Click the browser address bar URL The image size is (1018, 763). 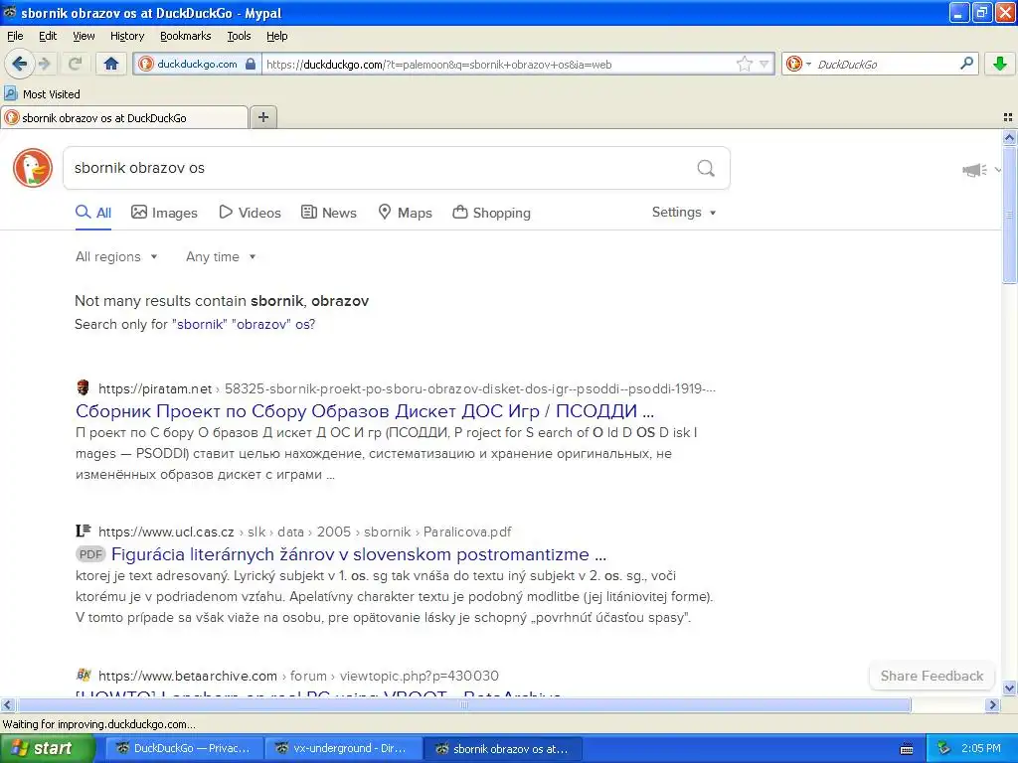click(500, 64)
